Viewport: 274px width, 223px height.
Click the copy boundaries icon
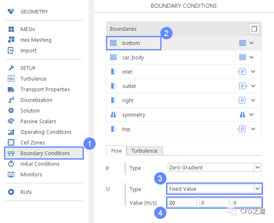point(254,29)
